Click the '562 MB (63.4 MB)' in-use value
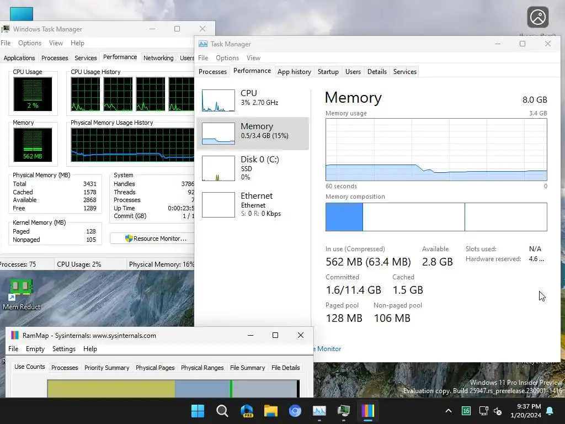This screenshot has height=424, width=565. [368, 262]
